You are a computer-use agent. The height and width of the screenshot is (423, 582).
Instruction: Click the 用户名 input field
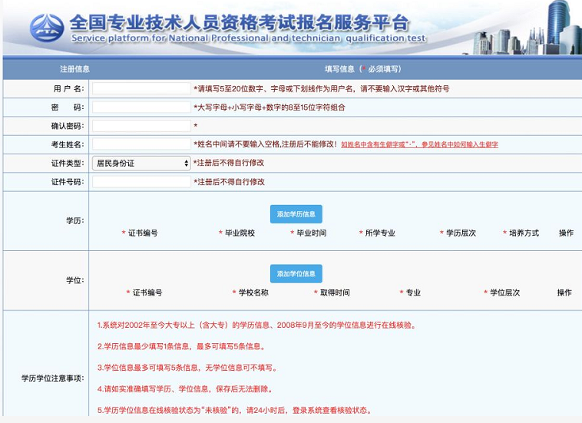click(x=141, y=88)
